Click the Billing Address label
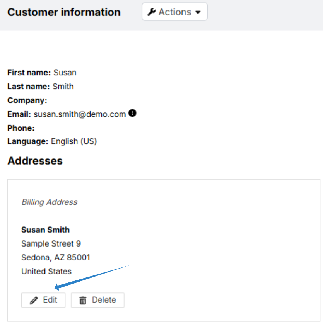Viewport: 323px width, 323px height. tap(50, 202)
